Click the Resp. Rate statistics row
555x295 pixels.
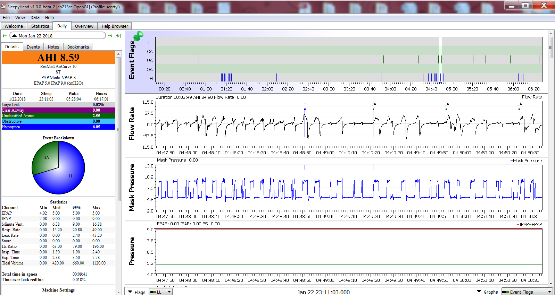pyautogui.click(x=58, y=230)
